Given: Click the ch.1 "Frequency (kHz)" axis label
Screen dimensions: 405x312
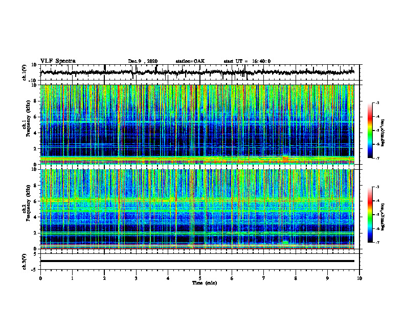Looking at the screenshot, I should (28, 118).
